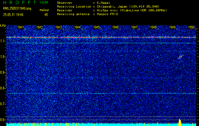Click the 1.0 kHz axis label
The image size is (199, 126).
point(3,57)
